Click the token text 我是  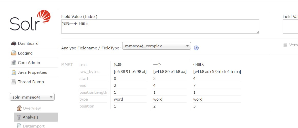(118, 65)
